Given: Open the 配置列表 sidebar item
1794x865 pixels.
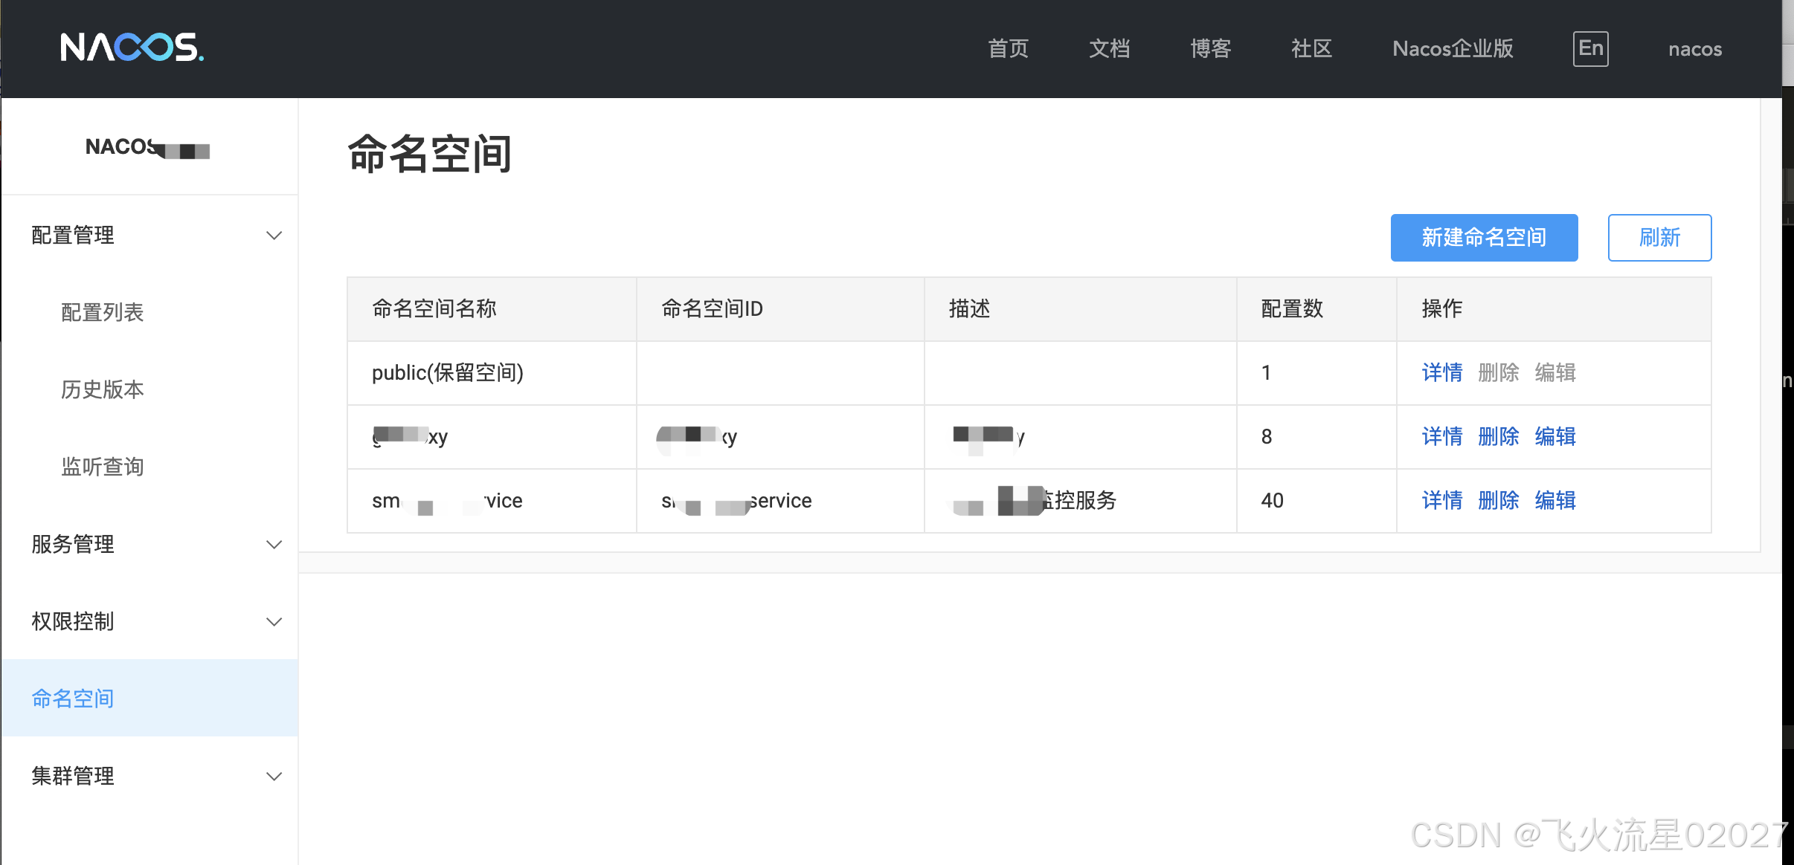Looking at the screenshot, I should [x=103, y=312].
